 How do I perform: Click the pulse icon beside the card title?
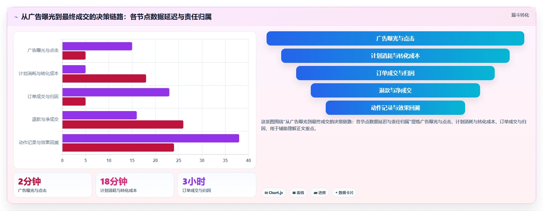tap(16, 17)
